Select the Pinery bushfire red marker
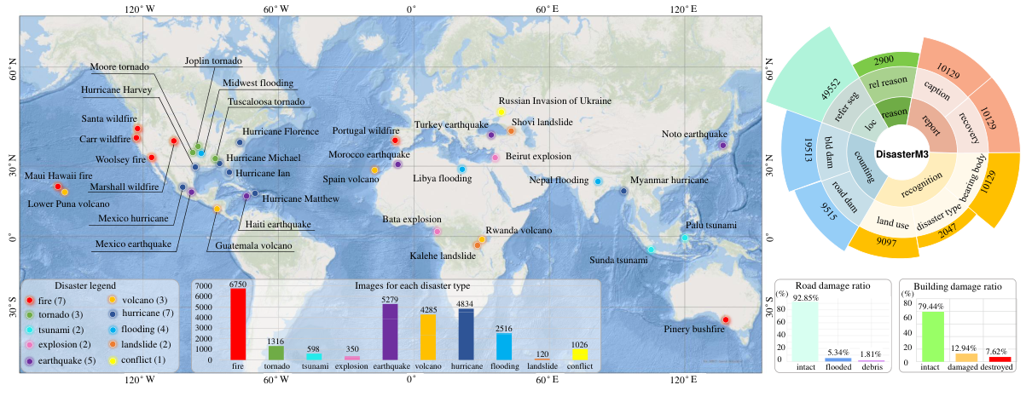This screenshot has width=1026, height=408. pyautogui.click(x=726, y=319)
